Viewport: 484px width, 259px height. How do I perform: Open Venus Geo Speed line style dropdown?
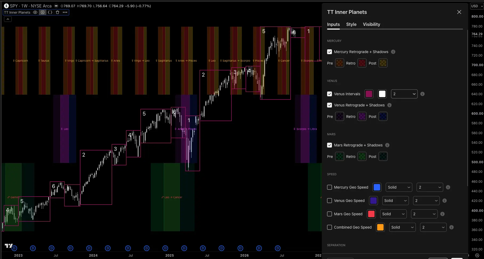pyautogui.click(x=395, y=201)
